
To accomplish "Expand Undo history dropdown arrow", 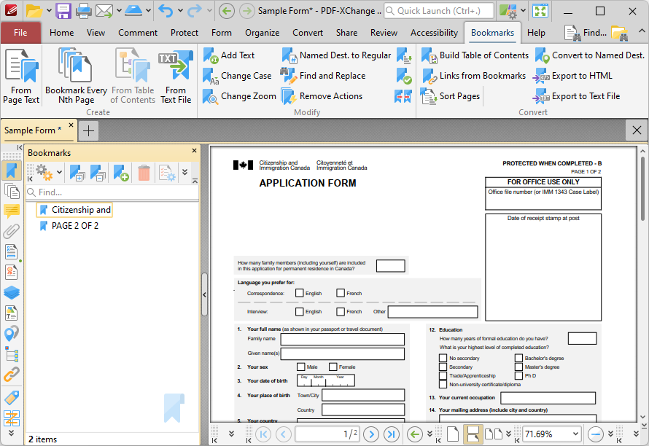I will (x=180, y=11).
